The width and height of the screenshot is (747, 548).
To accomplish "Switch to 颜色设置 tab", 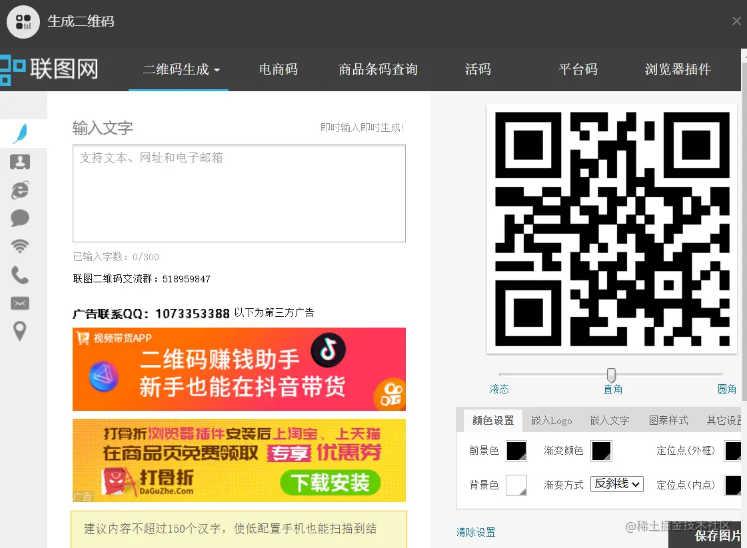I will pos(493,420).
